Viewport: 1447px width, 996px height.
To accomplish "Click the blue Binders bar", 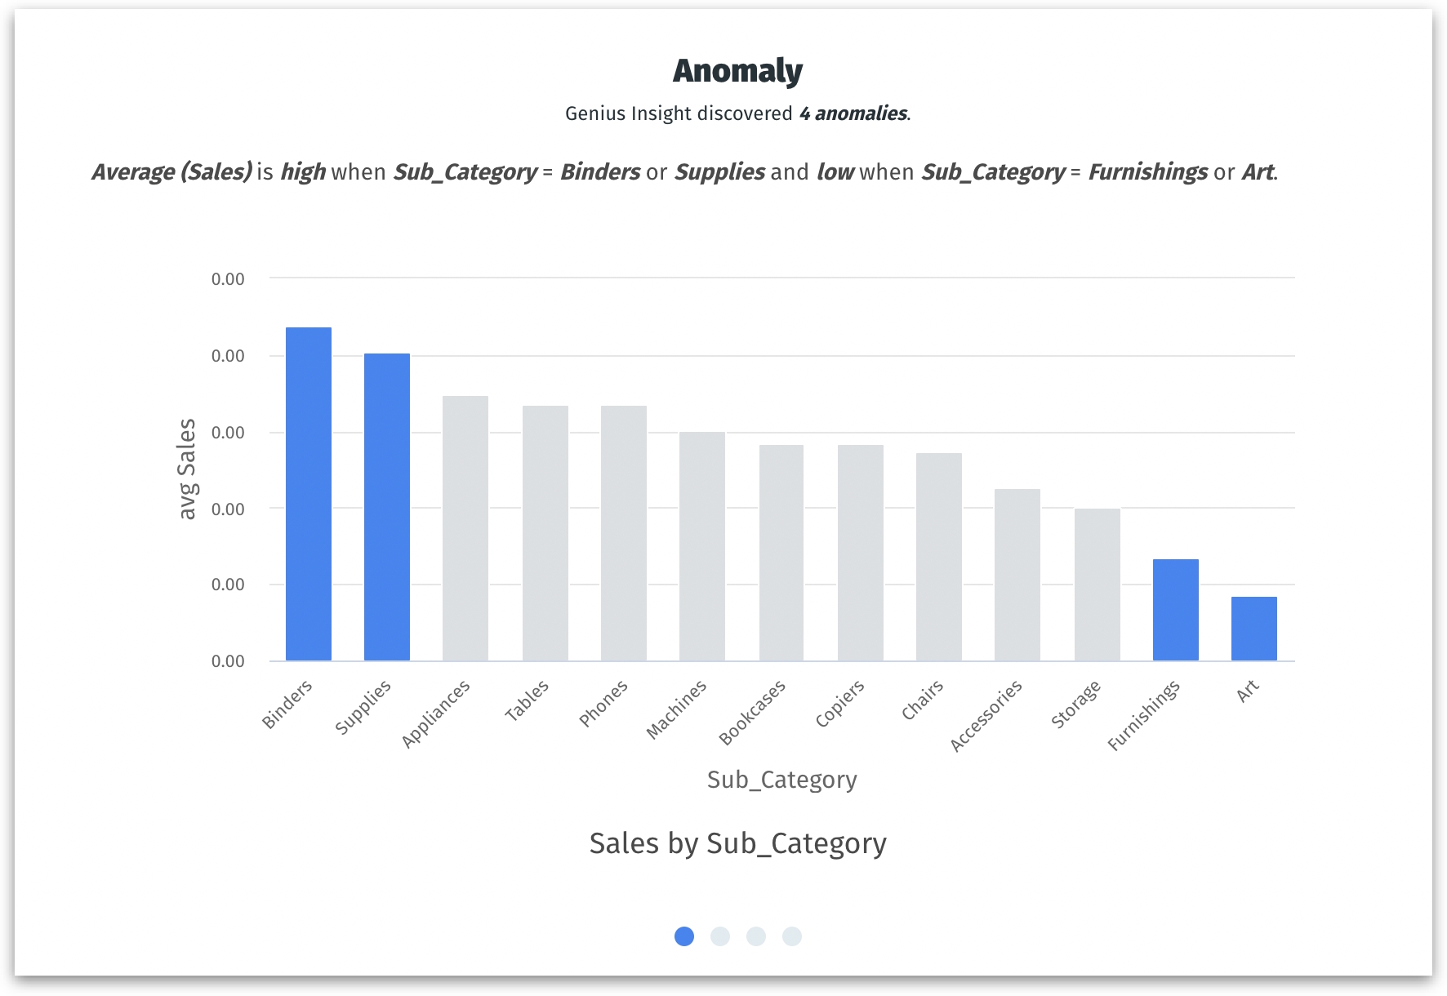I will click(309, 494).
